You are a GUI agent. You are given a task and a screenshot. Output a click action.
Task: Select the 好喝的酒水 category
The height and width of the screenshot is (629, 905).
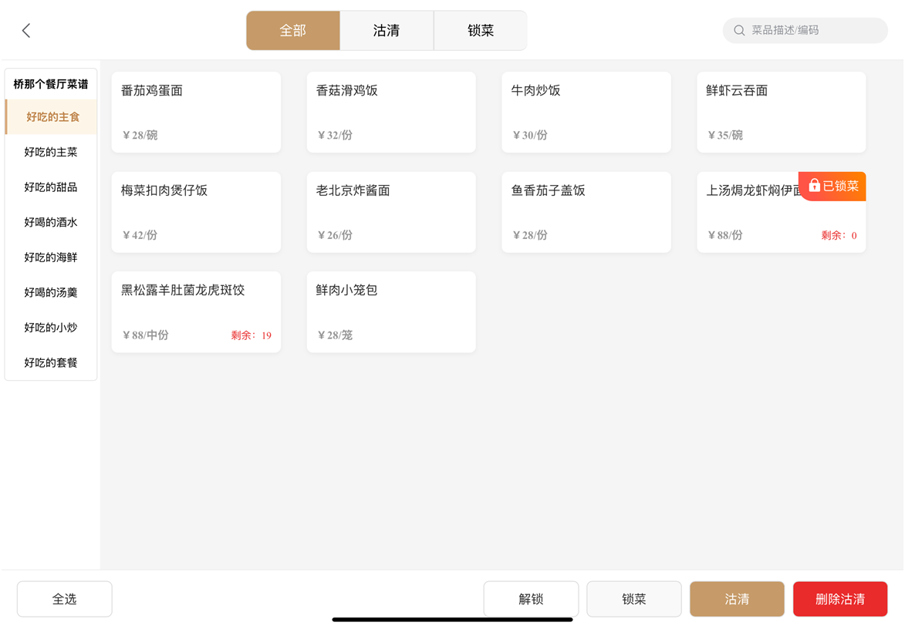tap(51, 223)
